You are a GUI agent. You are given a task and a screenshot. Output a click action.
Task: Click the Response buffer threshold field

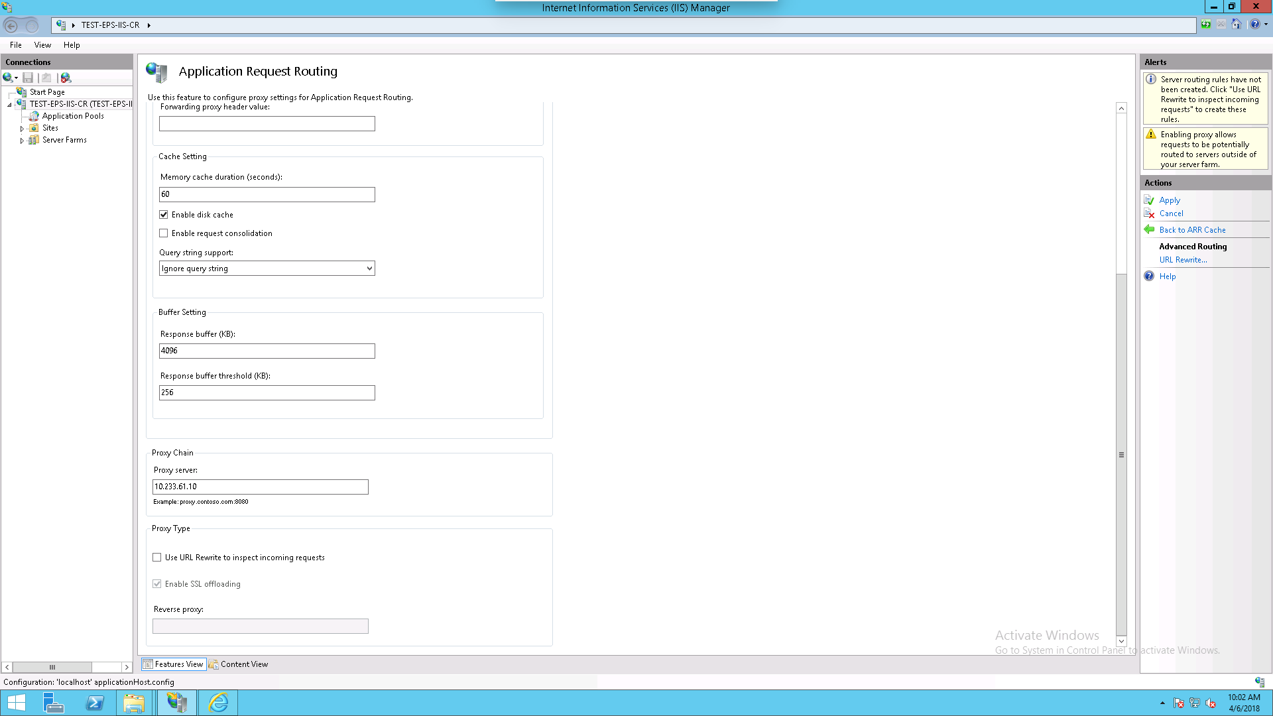tap(267, 392)
